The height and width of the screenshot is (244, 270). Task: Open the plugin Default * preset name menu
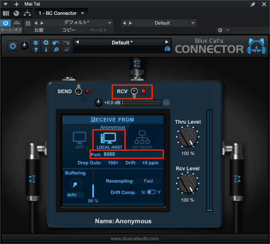tap(122, 42)
